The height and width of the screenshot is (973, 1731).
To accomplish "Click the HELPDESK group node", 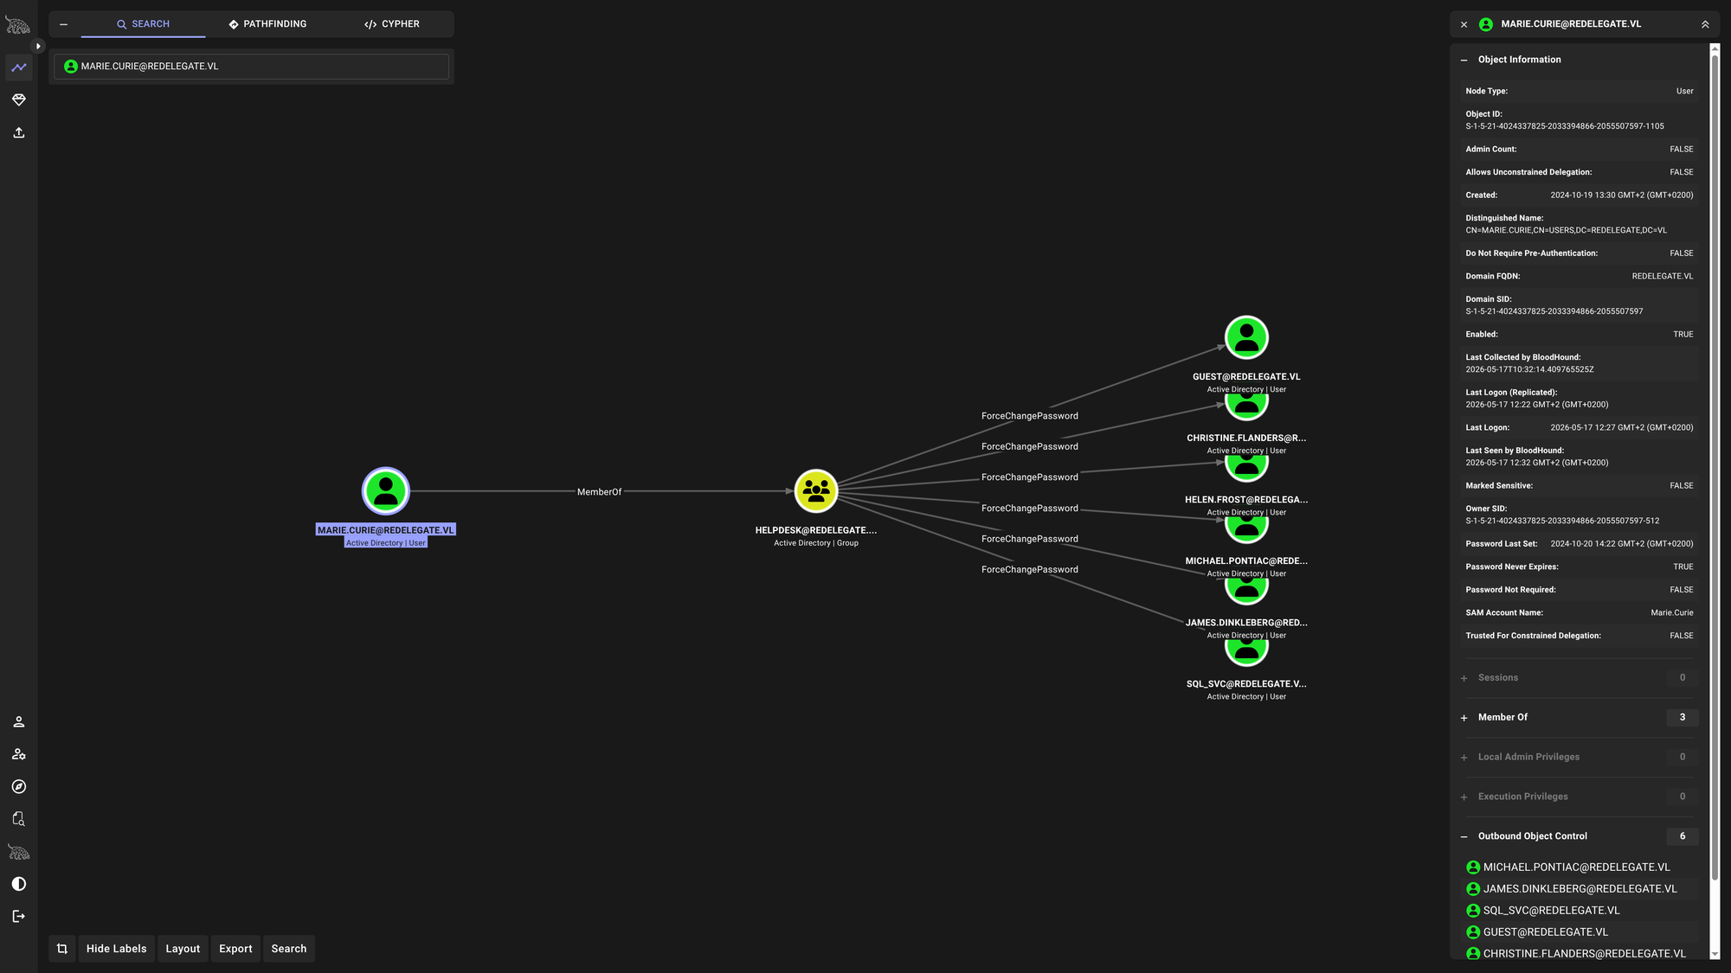I will (816, 491).
